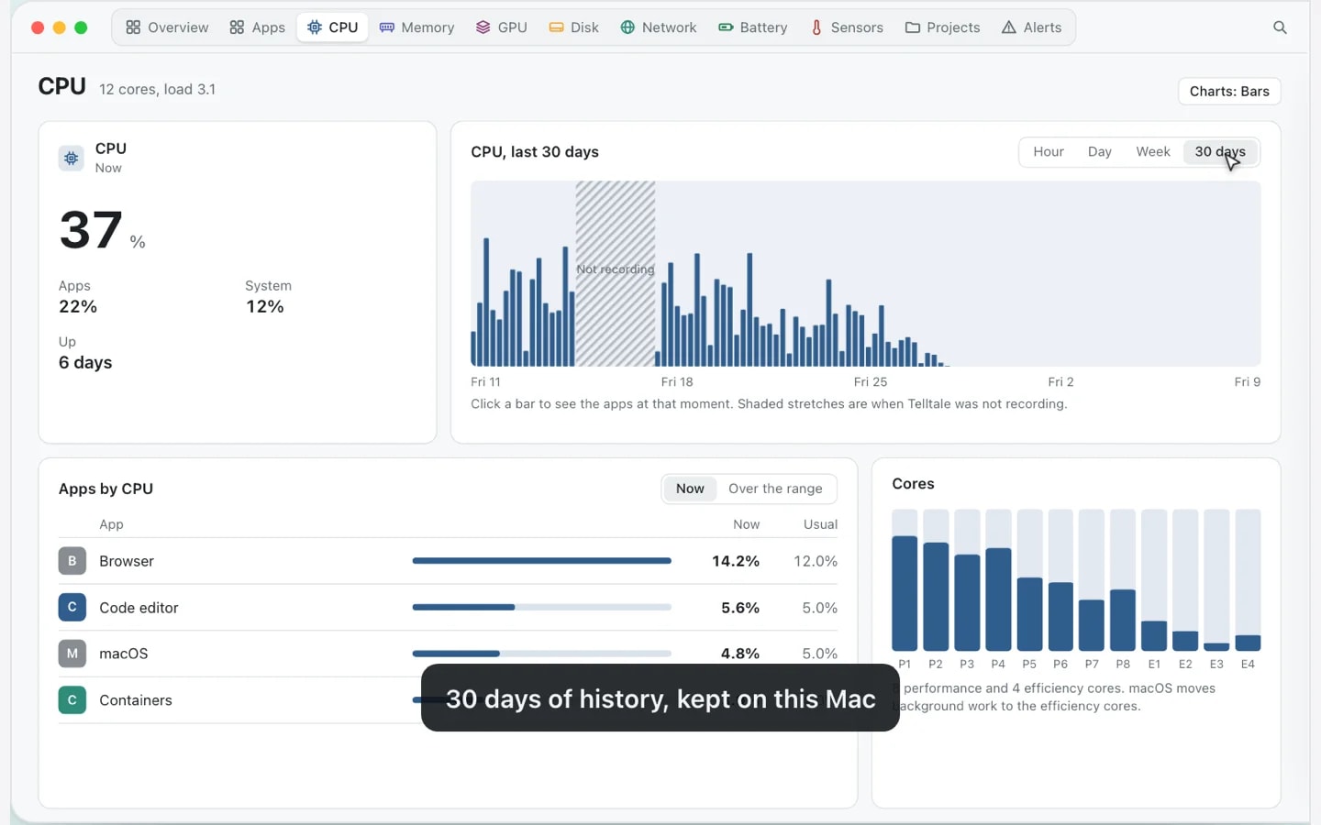Switch the chart range to Day
This screenshot has width=1321, height=825.
1100,152
